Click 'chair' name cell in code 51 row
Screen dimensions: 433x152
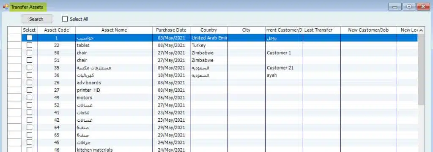[x=114, y=60]
